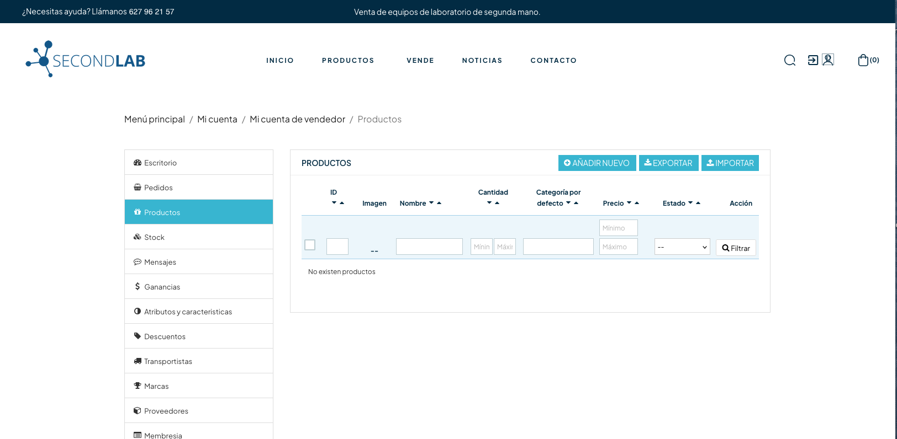Screen dimensions: 897x439
Task: Click the Exportar button
Action: (668, 163)
